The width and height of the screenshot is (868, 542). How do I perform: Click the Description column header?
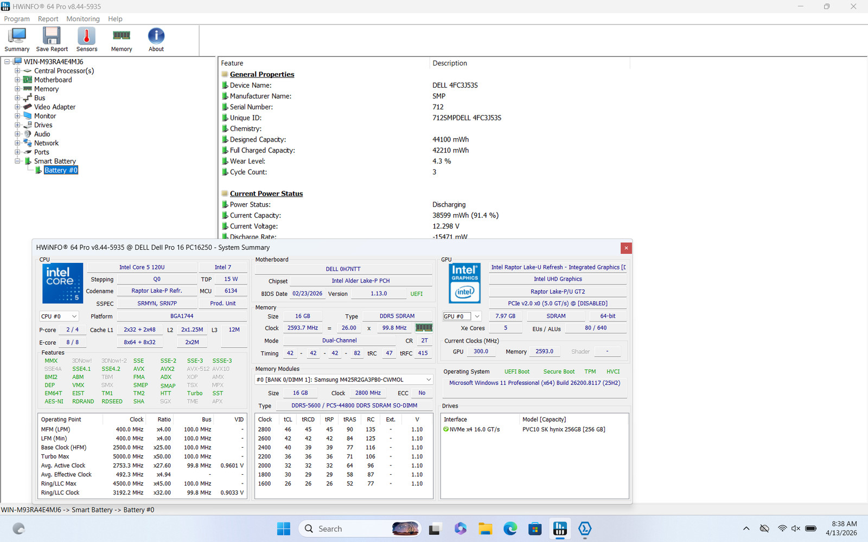click(x=529, y=63)
